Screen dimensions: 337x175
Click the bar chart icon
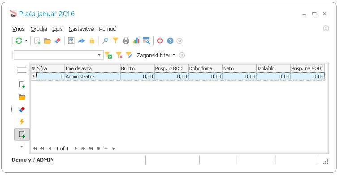(136, 41)
